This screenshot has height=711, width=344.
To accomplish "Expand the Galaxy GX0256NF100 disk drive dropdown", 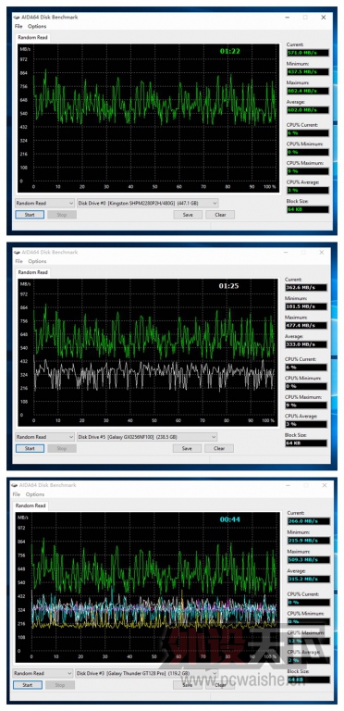I will tap(147, 437).
